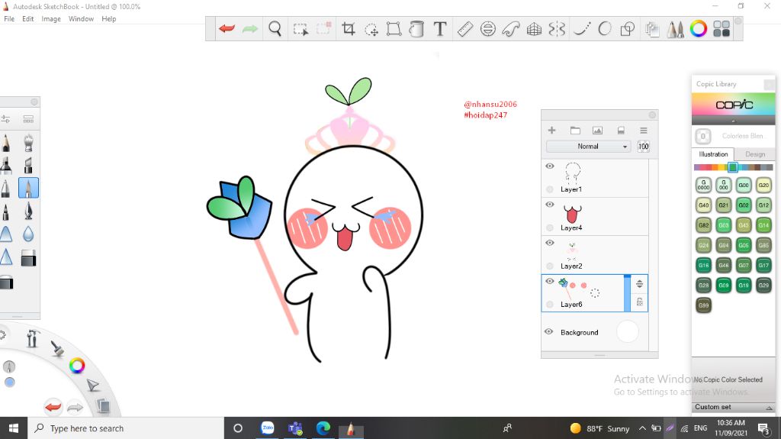Open the Help menu
781x439 pixels.
(x=108, y=19)
